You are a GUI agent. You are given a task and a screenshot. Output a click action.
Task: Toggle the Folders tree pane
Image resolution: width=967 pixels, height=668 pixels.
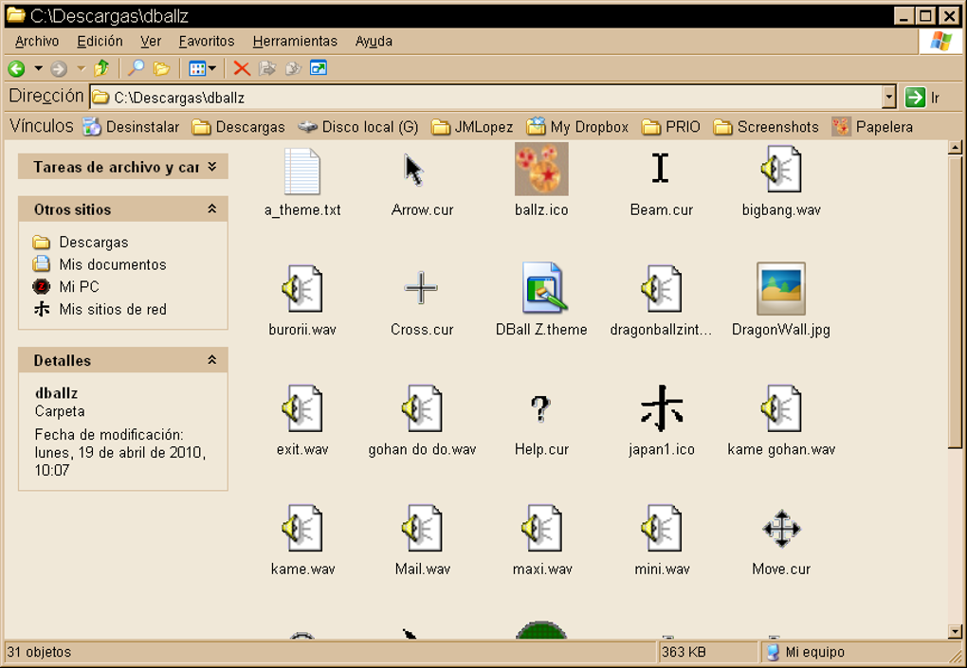click(161, 68)
